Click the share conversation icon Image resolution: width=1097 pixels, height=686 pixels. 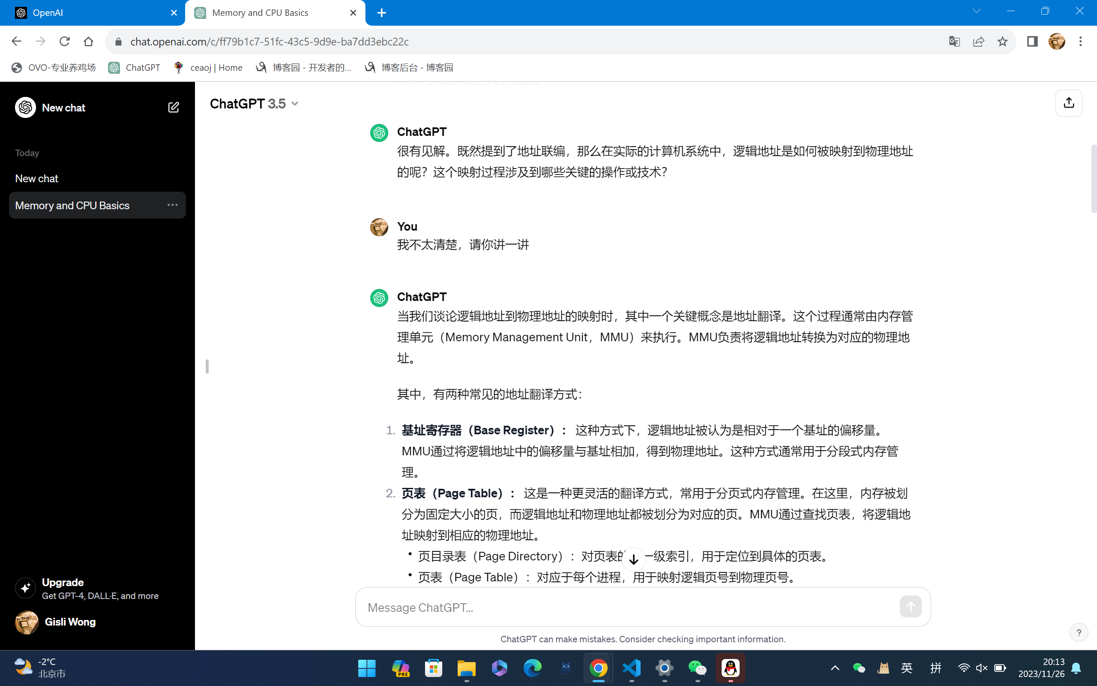pyautogui.click(x=1068, y=103)
